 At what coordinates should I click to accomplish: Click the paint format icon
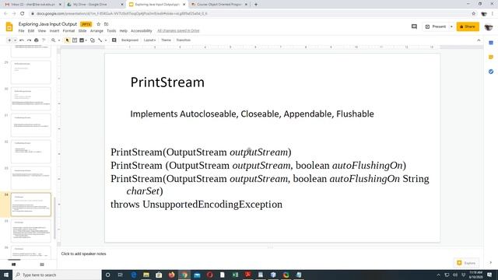(44, 40)
